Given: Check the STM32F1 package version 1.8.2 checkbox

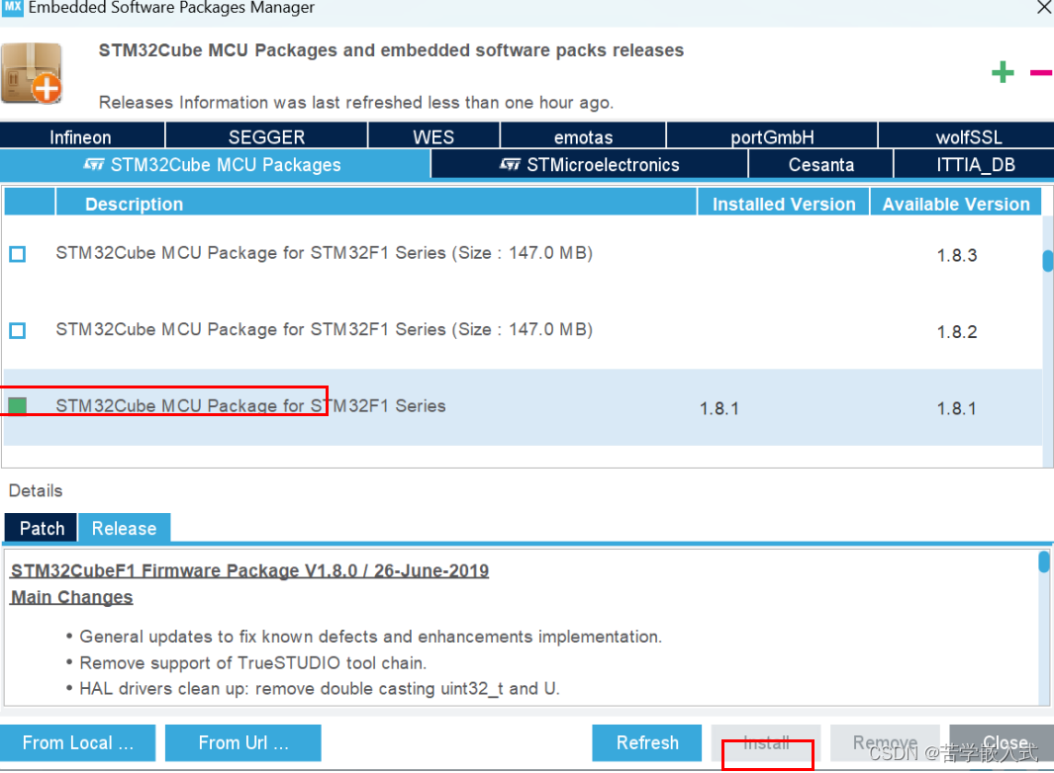Looking at the screenshot, I should [18, 330].
